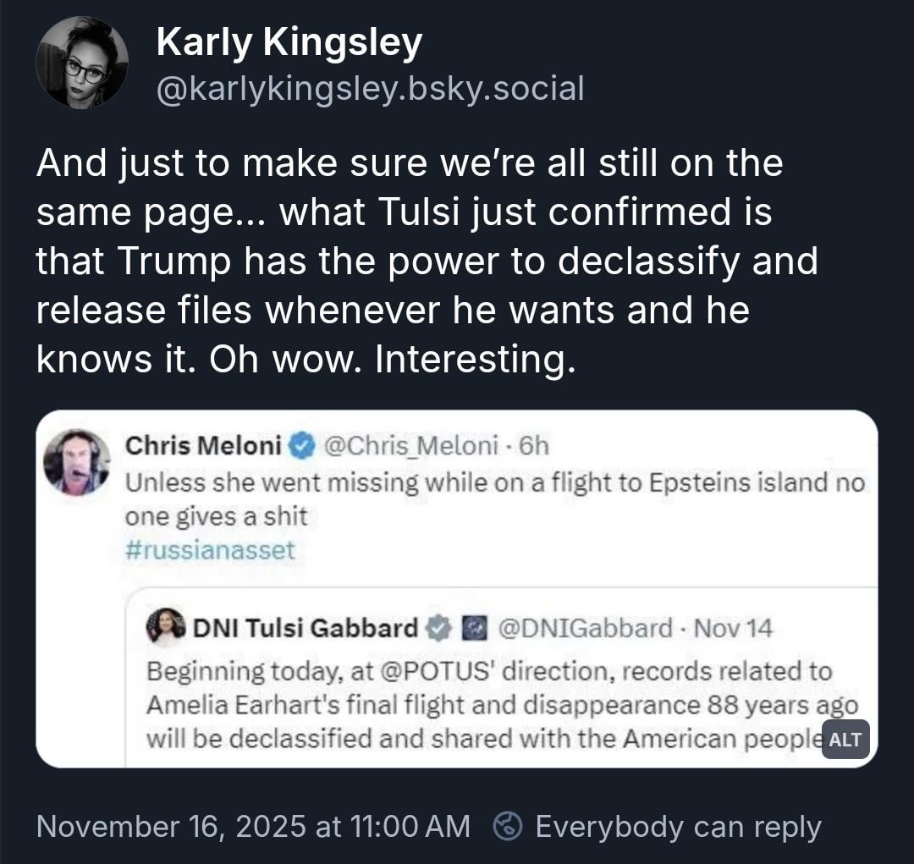Viewport: 914px width, 864px height.
Task: Show the image ALT text badge
Action: pyautogui.click(x=845, y=739)
